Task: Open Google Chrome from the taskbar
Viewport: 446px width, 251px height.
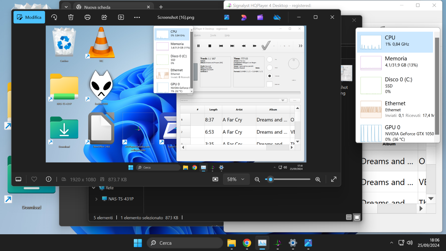Action: [x=247, y=243]
